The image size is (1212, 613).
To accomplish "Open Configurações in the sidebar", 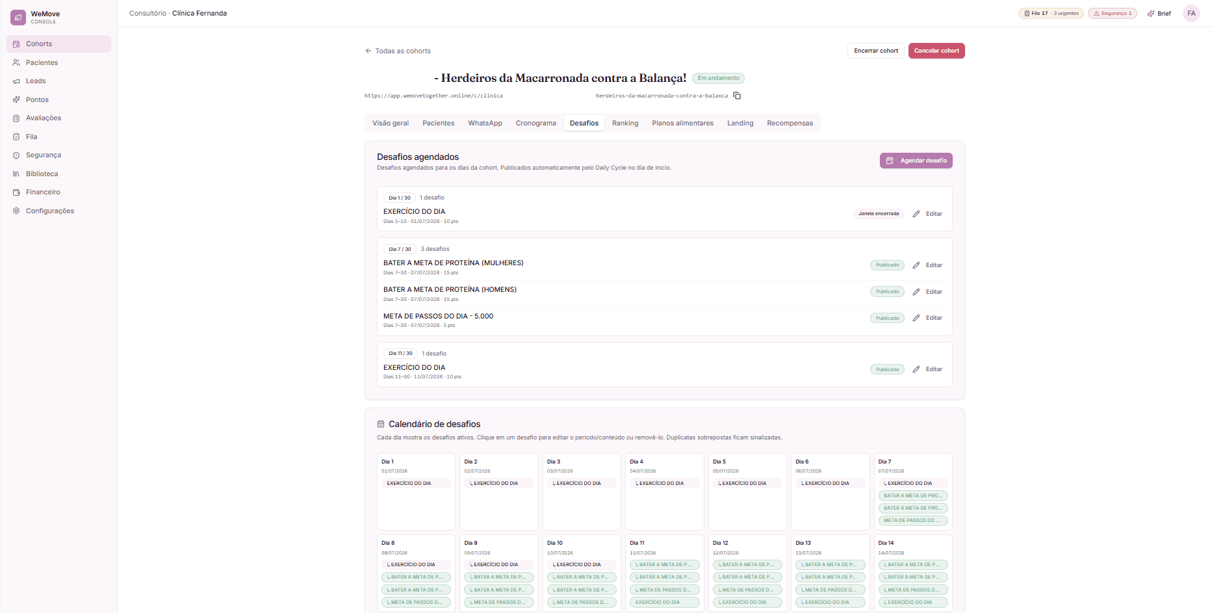I will coord(58,211).
